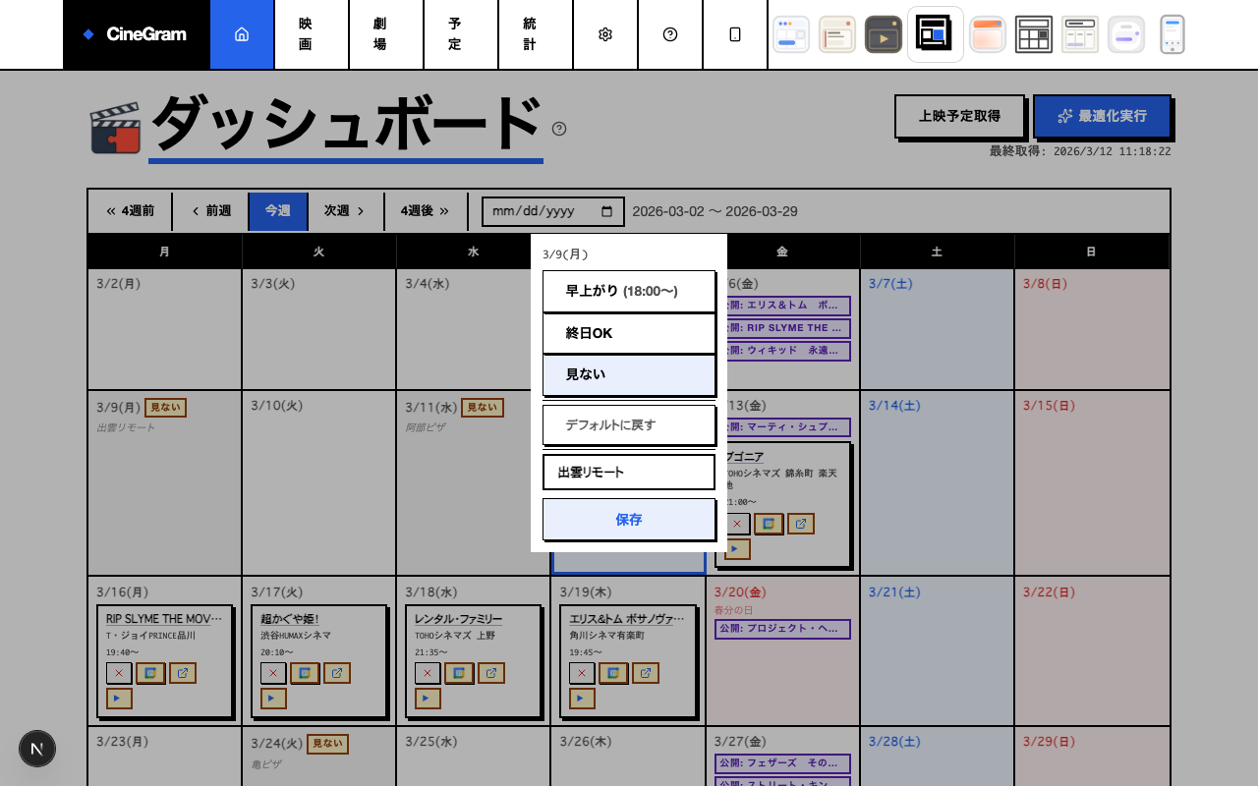Switch to the 統計 section
The width and height of the screenshot is (1258, 786).
531,33
